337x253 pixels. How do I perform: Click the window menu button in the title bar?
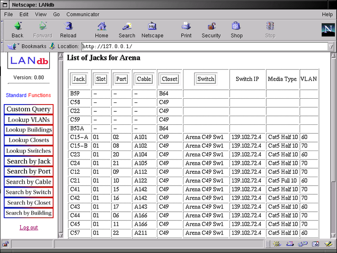[5, 5]
